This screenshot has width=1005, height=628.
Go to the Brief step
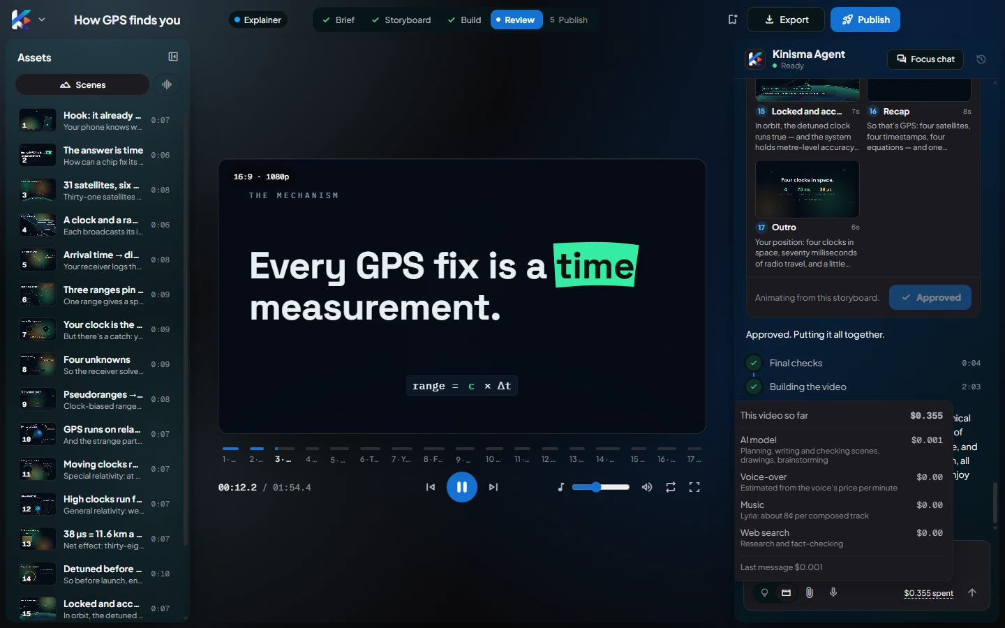pos(338,20)
